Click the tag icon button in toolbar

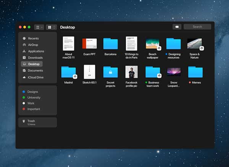click(x=177, y=27)
